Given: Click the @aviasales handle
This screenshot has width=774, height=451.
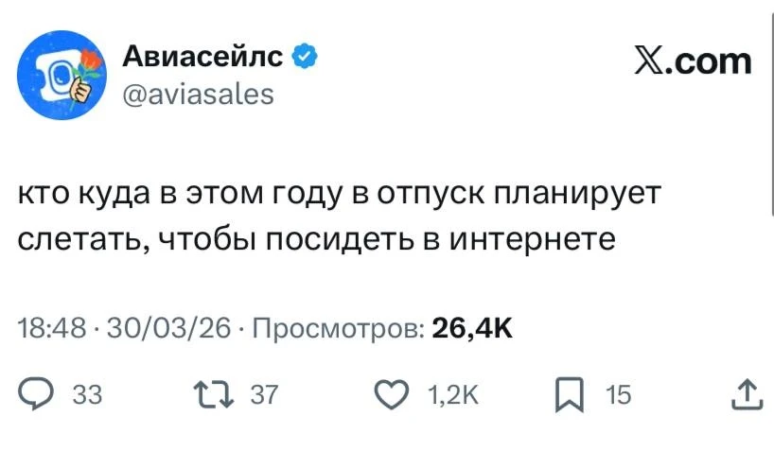Looking at the screenshot, I should 199,94.
